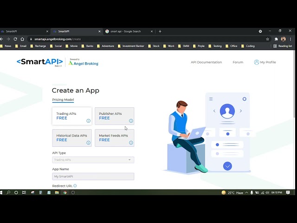Open the Stock bookmarks folder
This screenshot has width=297, height=223.
pos(154,46)
